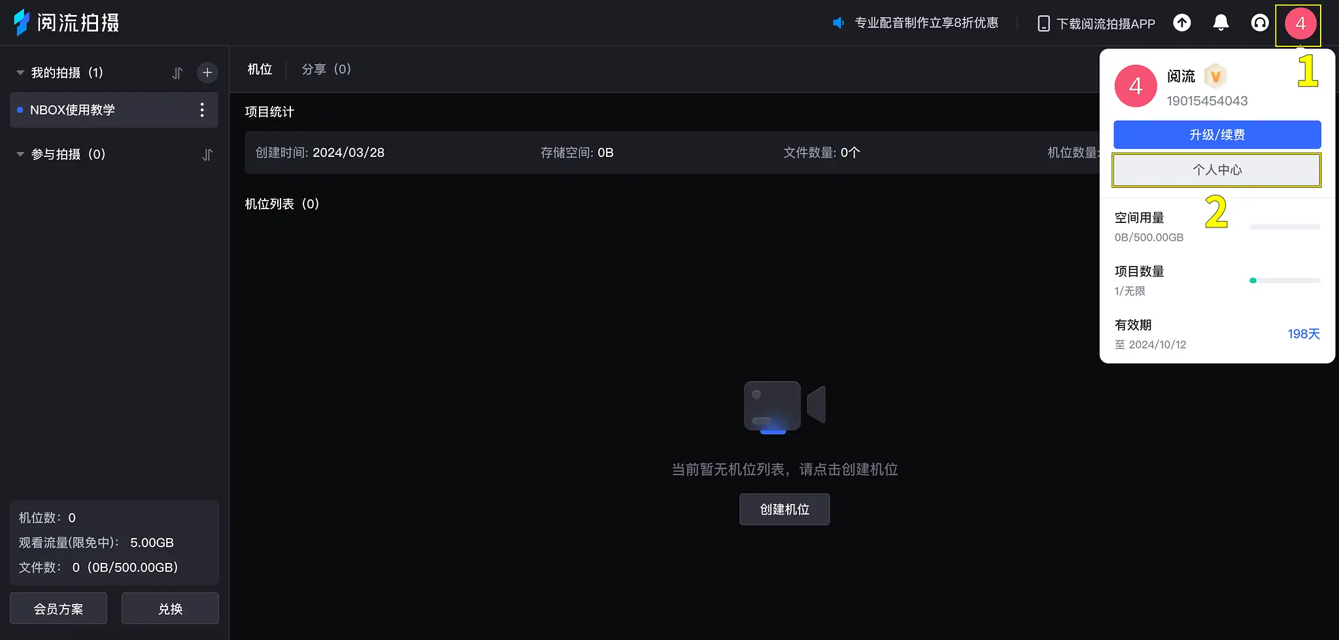Image resolution: width=1339 pixels, height=640 pixels.
Task: Click the 0B/500.00GB usage text
Action: pos(1149,237)
